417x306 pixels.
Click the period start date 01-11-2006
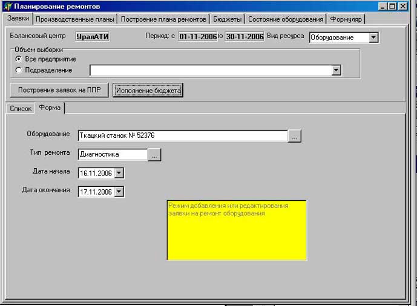[x=197, y=37]
